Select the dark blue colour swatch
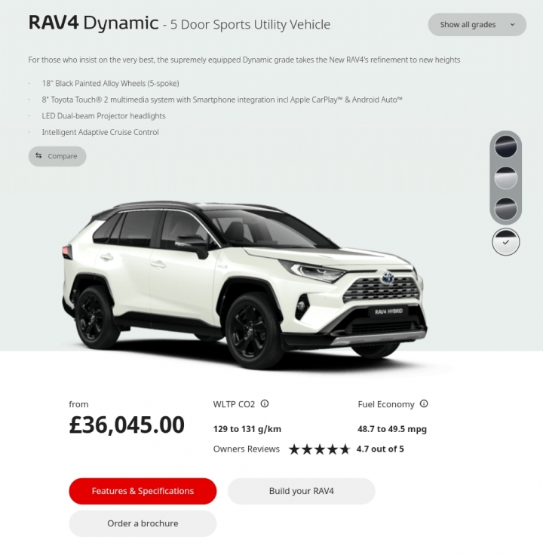Viewport: 543px width, 558px height. point(505,146)
